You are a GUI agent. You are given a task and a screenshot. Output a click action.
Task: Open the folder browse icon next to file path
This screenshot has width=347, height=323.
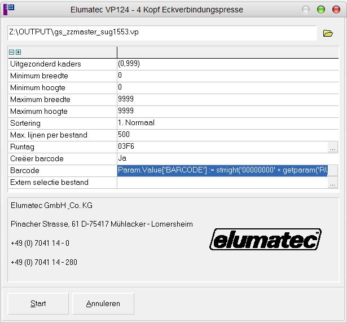[328, 33]
